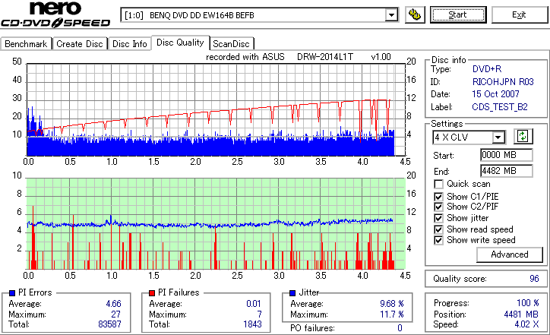Open the Create Disc tab
The width and height of the screenshot is (550, 335).
(x=80, y=44)
